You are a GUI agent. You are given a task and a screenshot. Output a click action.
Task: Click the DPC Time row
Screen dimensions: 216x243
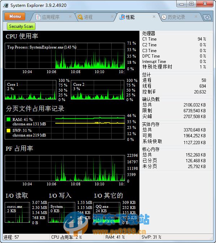click(174, 56)
